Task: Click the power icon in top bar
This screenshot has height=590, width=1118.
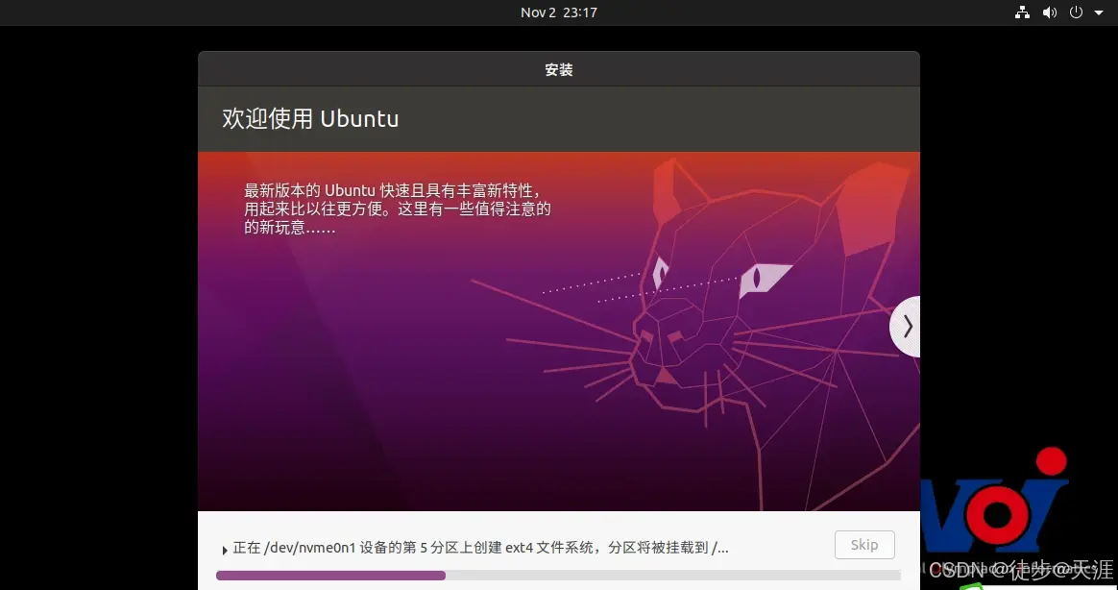Action: point(1076,12)
